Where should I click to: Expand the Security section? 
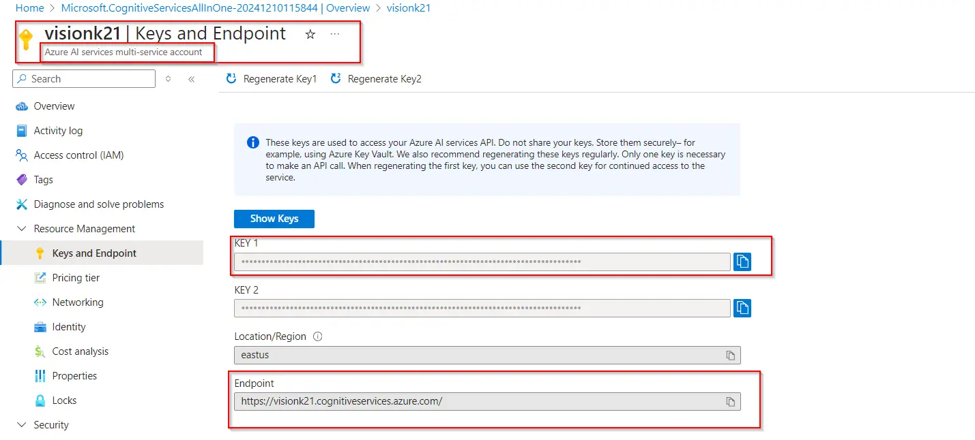[21, 425]
